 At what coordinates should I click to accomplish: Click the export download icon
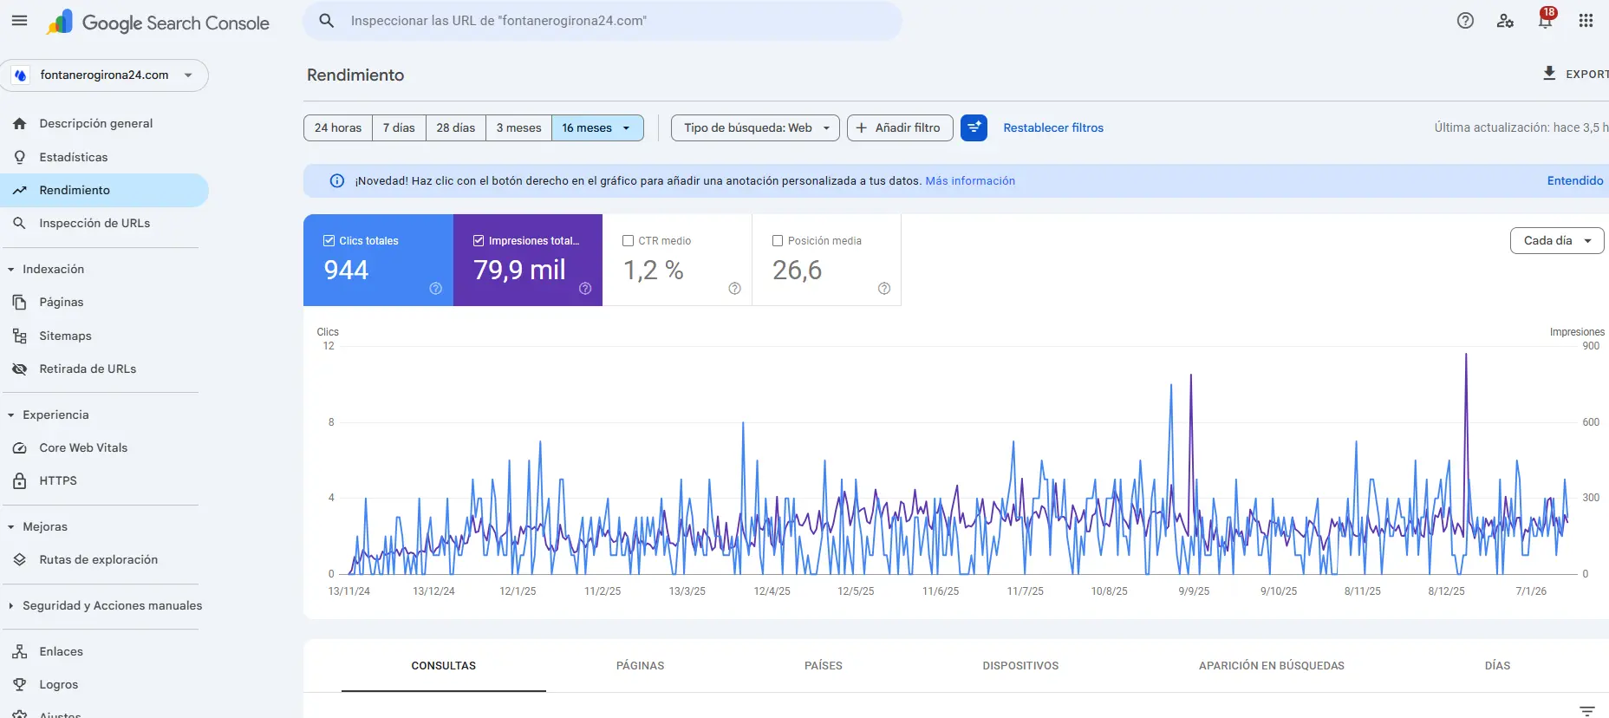click(x=1549, y=74)
